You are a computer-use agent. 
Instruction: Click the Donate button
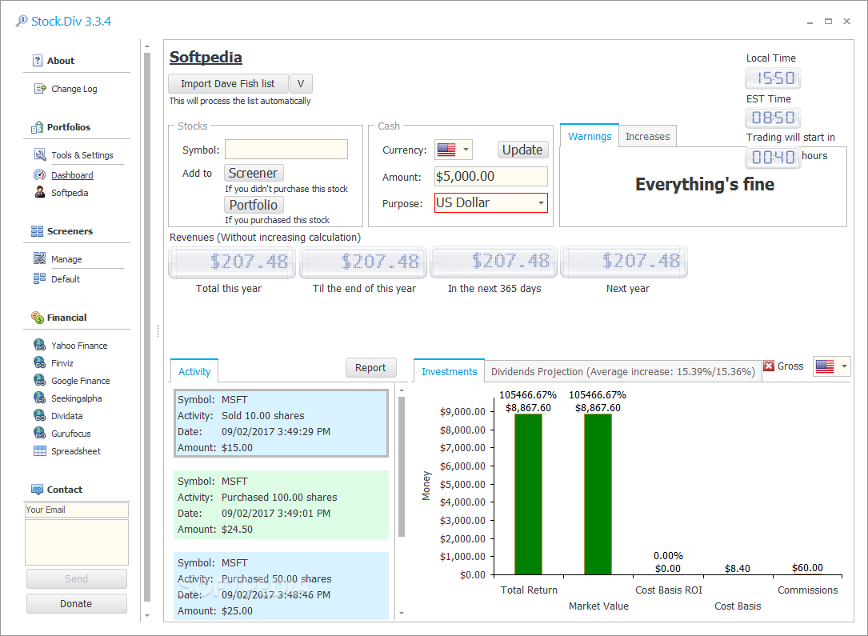coord(76,603)
